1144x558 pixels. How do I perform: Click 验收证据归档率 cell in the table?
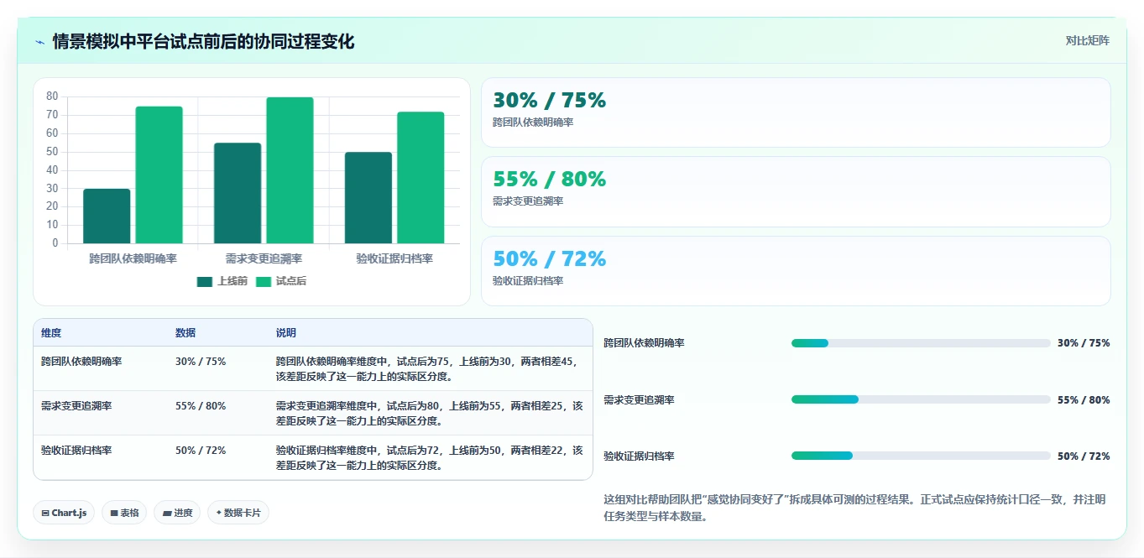tap(76, 451)
